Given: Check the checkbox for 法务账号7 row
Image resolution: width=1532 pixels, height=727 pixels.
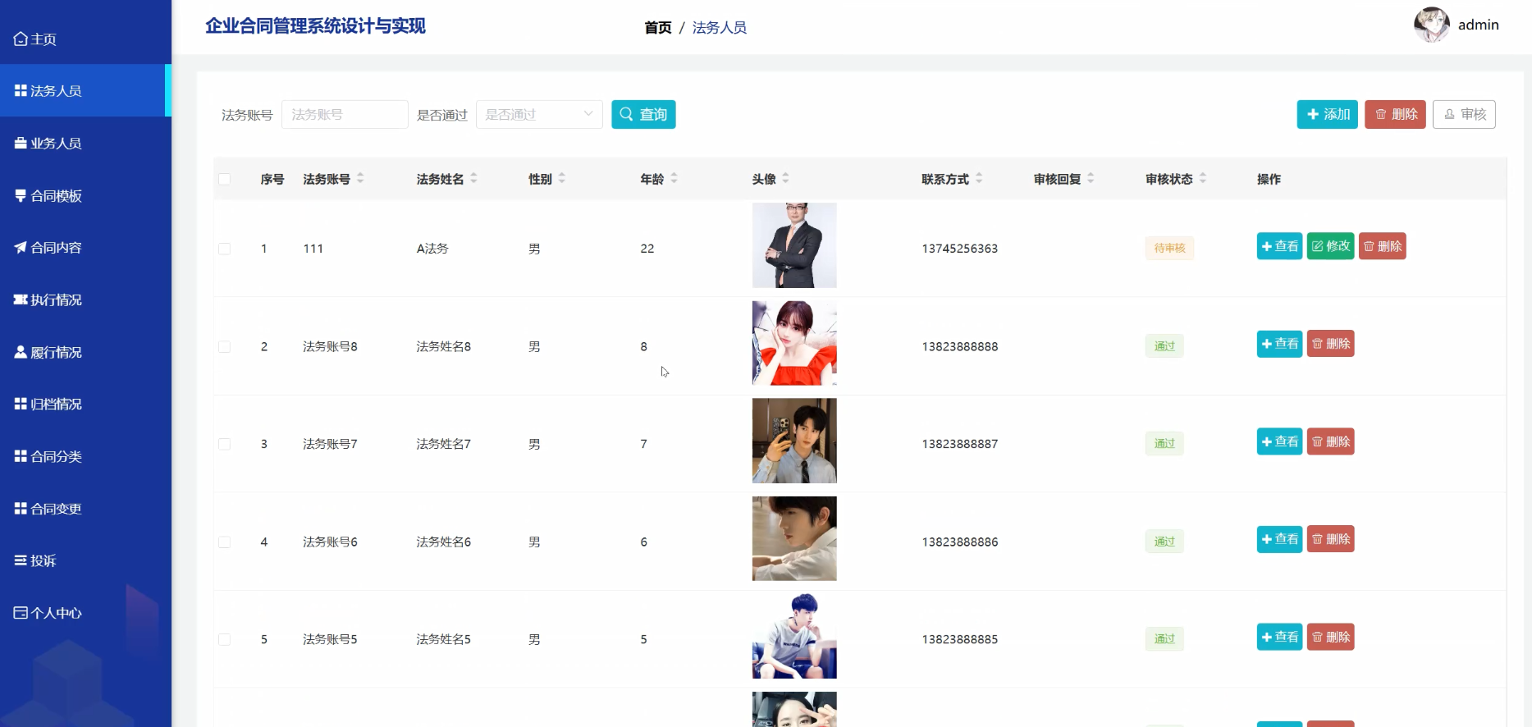Looking at the screenshot, I should click(x=225, y=444).
